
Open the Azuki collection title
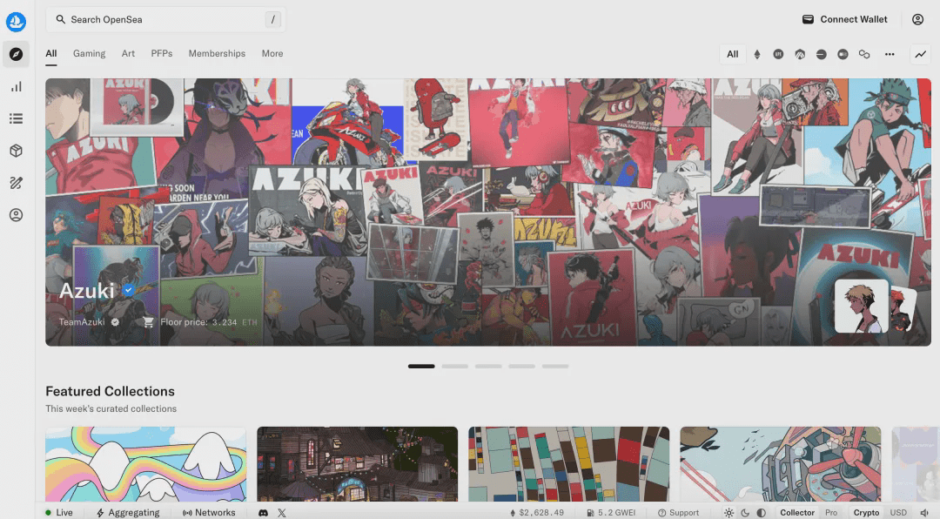click(x=86, y=290)
